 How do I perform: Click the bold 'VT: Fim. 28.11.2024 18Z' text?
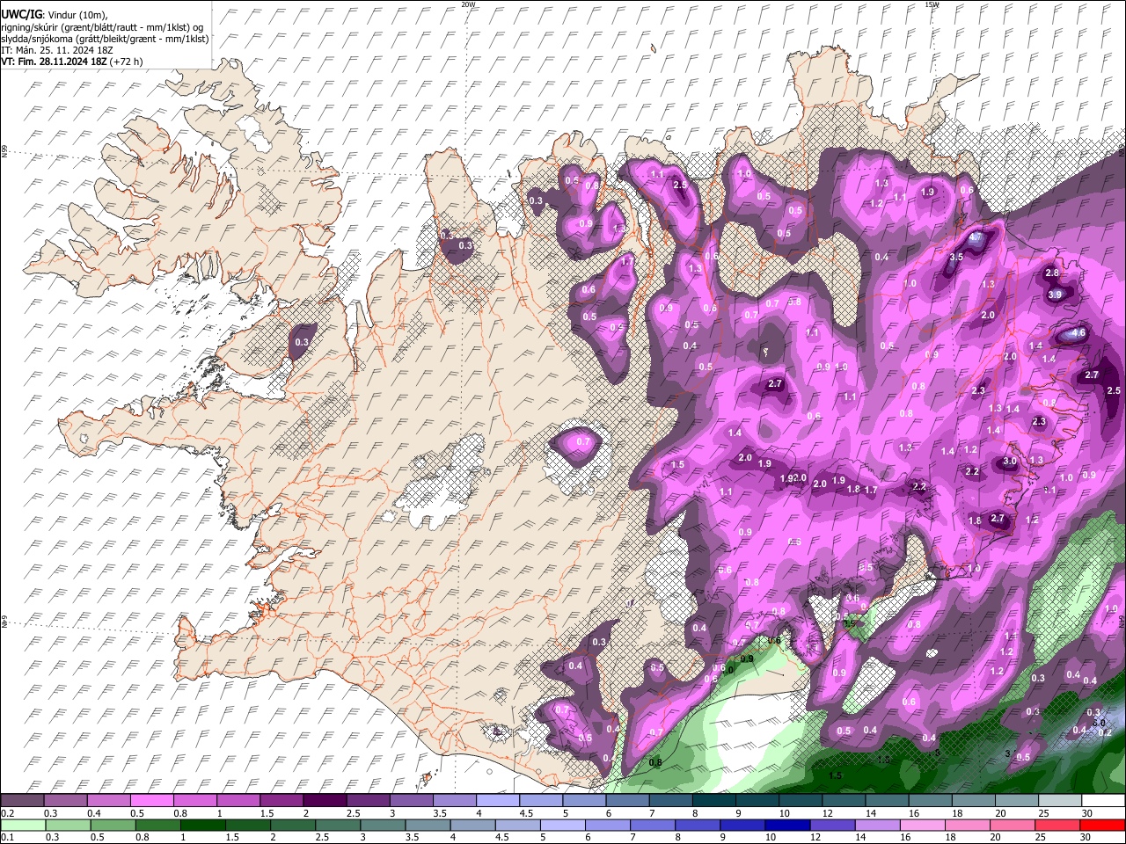coord(54,62)
